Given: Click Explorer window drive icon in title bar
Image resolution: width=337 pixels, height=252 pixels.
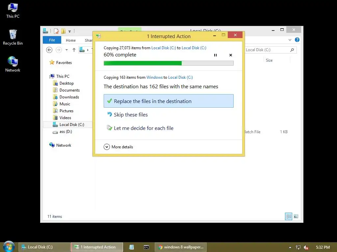Looking at the screenshot, I should click(x=45, y=31).
